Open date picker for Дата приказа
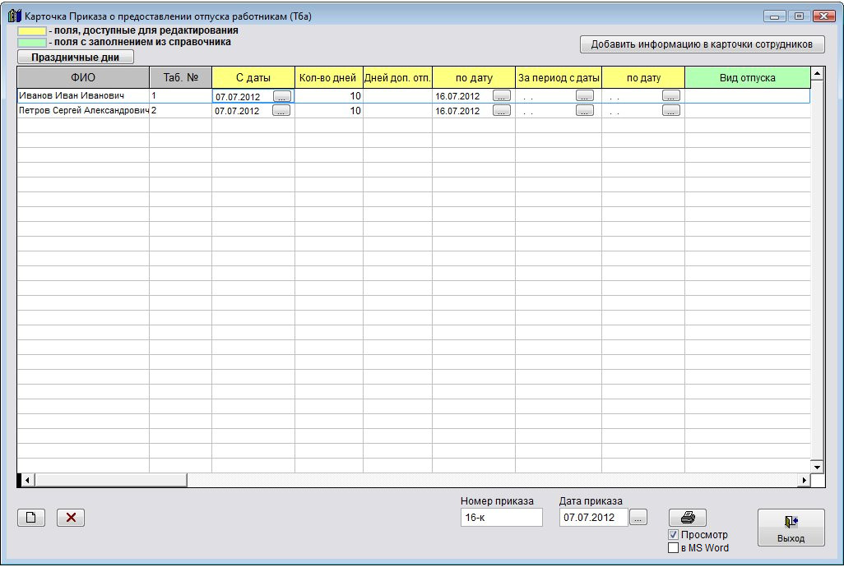This screenshot has height=567, width=844. coord(638,518)
